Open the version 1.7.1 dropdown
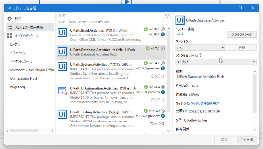263x149 pixels. 201,48
